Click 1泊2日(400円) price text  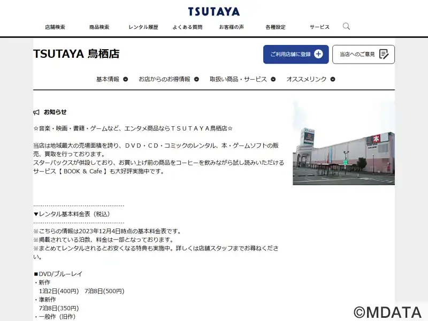tap(59, 291)
